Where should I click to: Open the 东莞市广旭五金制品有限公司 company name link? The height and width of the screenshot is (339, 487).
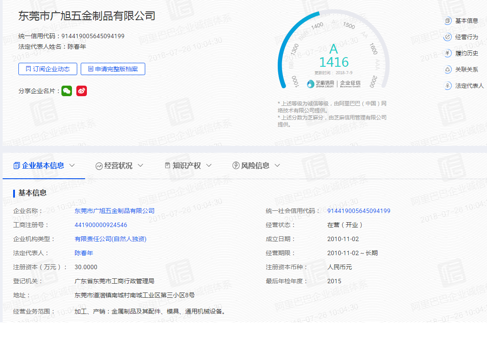(x=115, y=211)
